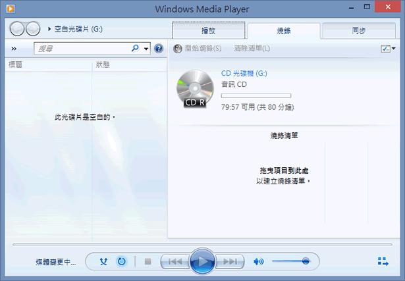
Task: Toggle shuffle playback
Action: click(x=103, y=262)
